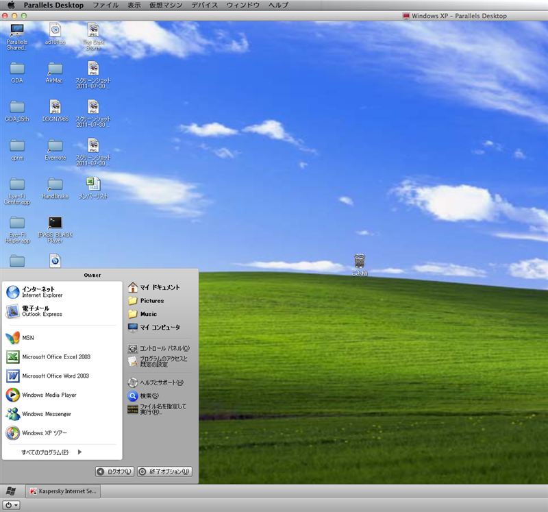Select the Eye-Fi Center.app folder

(x=17, y=191)
